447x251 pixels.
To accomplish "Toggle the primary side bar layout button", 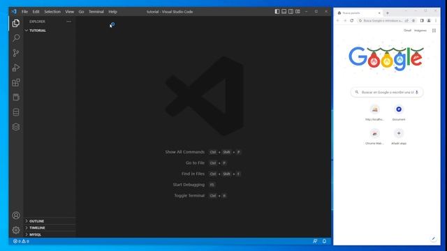I will [x=277, y=11].
